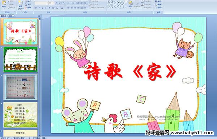The image size is (217, 139).
Task: Click the Shape Fill icon
Action: 142,1
